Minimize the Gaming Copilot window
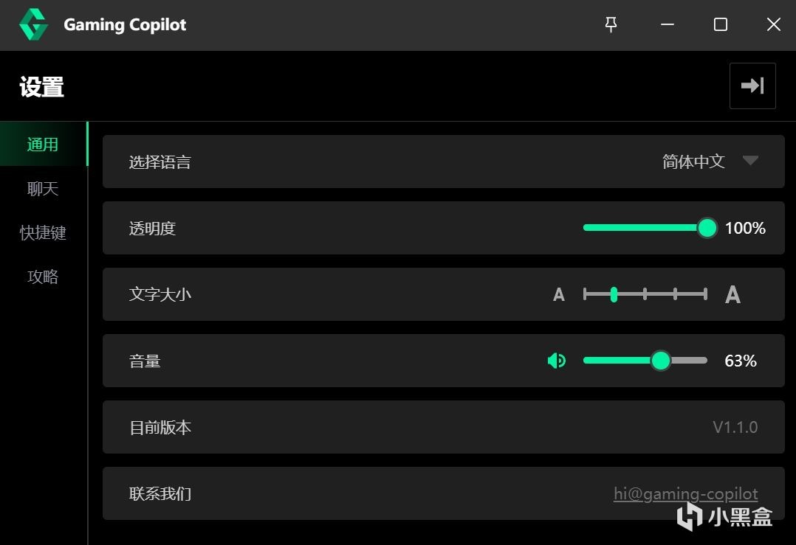This screenshot has height=545, width=796. click(x=668, y=25)
